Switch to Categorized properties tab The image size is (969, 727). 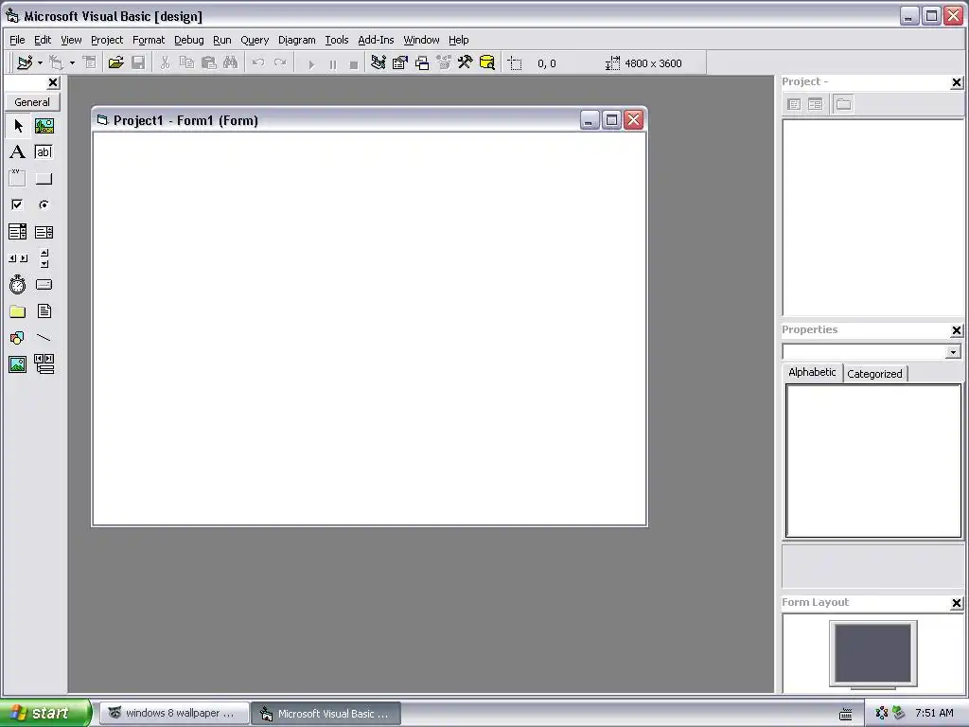point(874,373)
